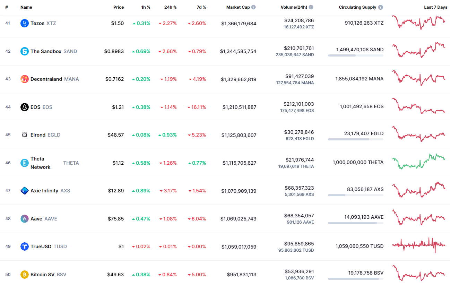Image resolution: width=450 pixels, height=286 pixels.
Task: Open the Tezos 7-day sparkline chart
Action: tap(419, 23)
